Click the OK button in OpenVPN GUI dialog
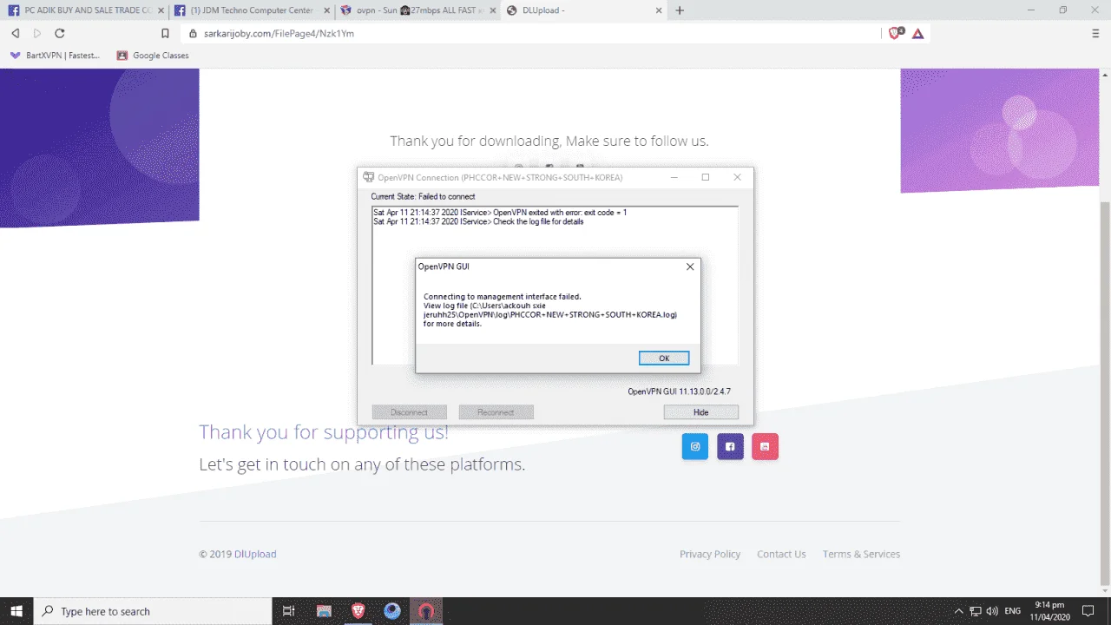Screen dimensions: 1111x625 pos(664,358)
